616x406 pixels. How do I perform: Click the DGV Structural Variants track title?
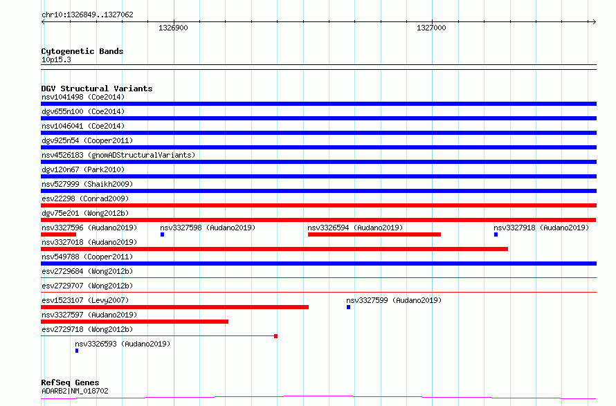pos(97,89)
